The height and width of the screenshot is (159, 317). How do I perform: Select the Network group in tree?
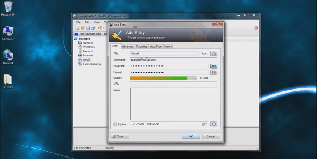(88, 51)
